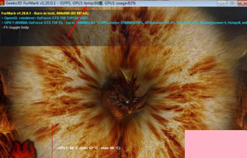Minimize the FurMark window
Screen dimensions: 247x158
click(222, 3)
